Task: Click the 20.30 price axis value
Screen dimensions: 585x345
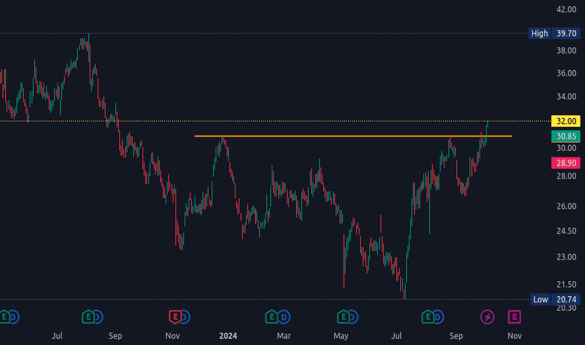Action: click(x=566, y=309)
